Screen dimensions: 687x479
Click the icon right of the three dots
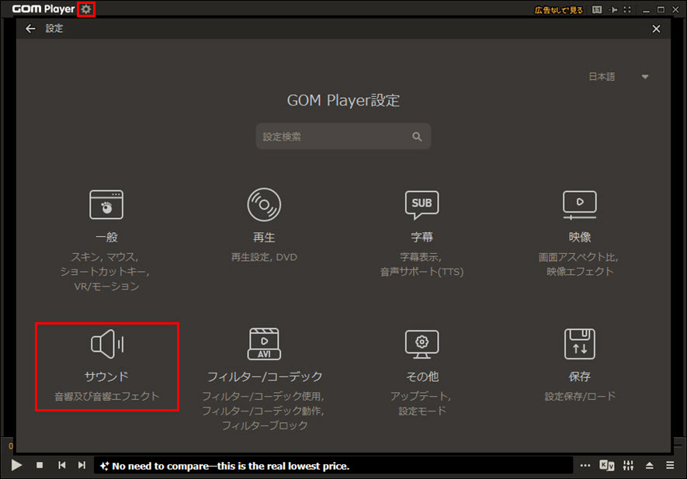click(x=607, y=466)
